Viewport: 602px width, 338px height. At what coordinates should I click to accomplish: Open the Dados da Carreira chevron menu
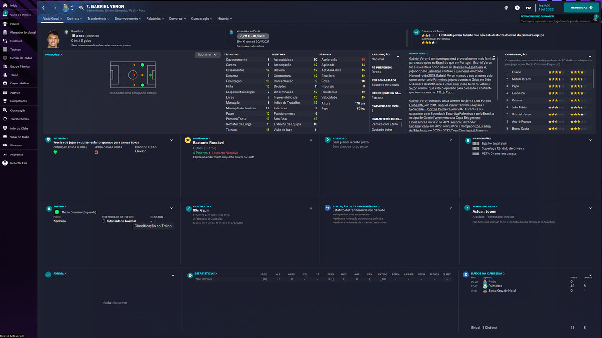pyautogui.click(x=590, y=275)
